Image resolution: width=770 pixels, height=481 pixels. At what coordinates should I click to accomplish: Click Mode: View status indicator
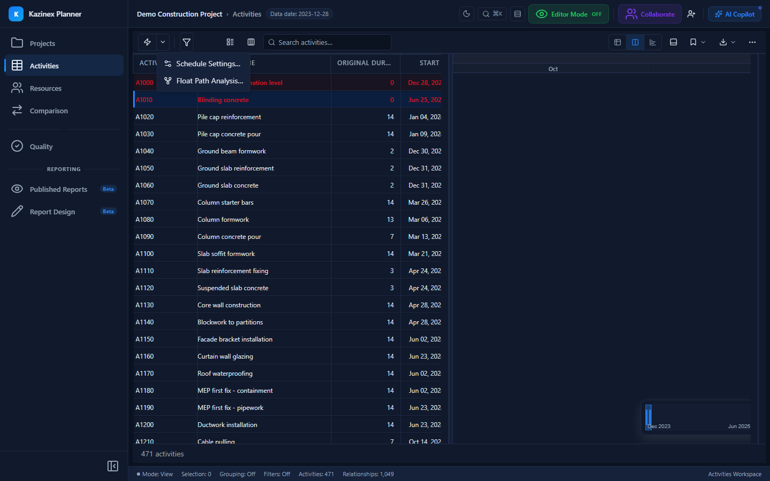155,474
